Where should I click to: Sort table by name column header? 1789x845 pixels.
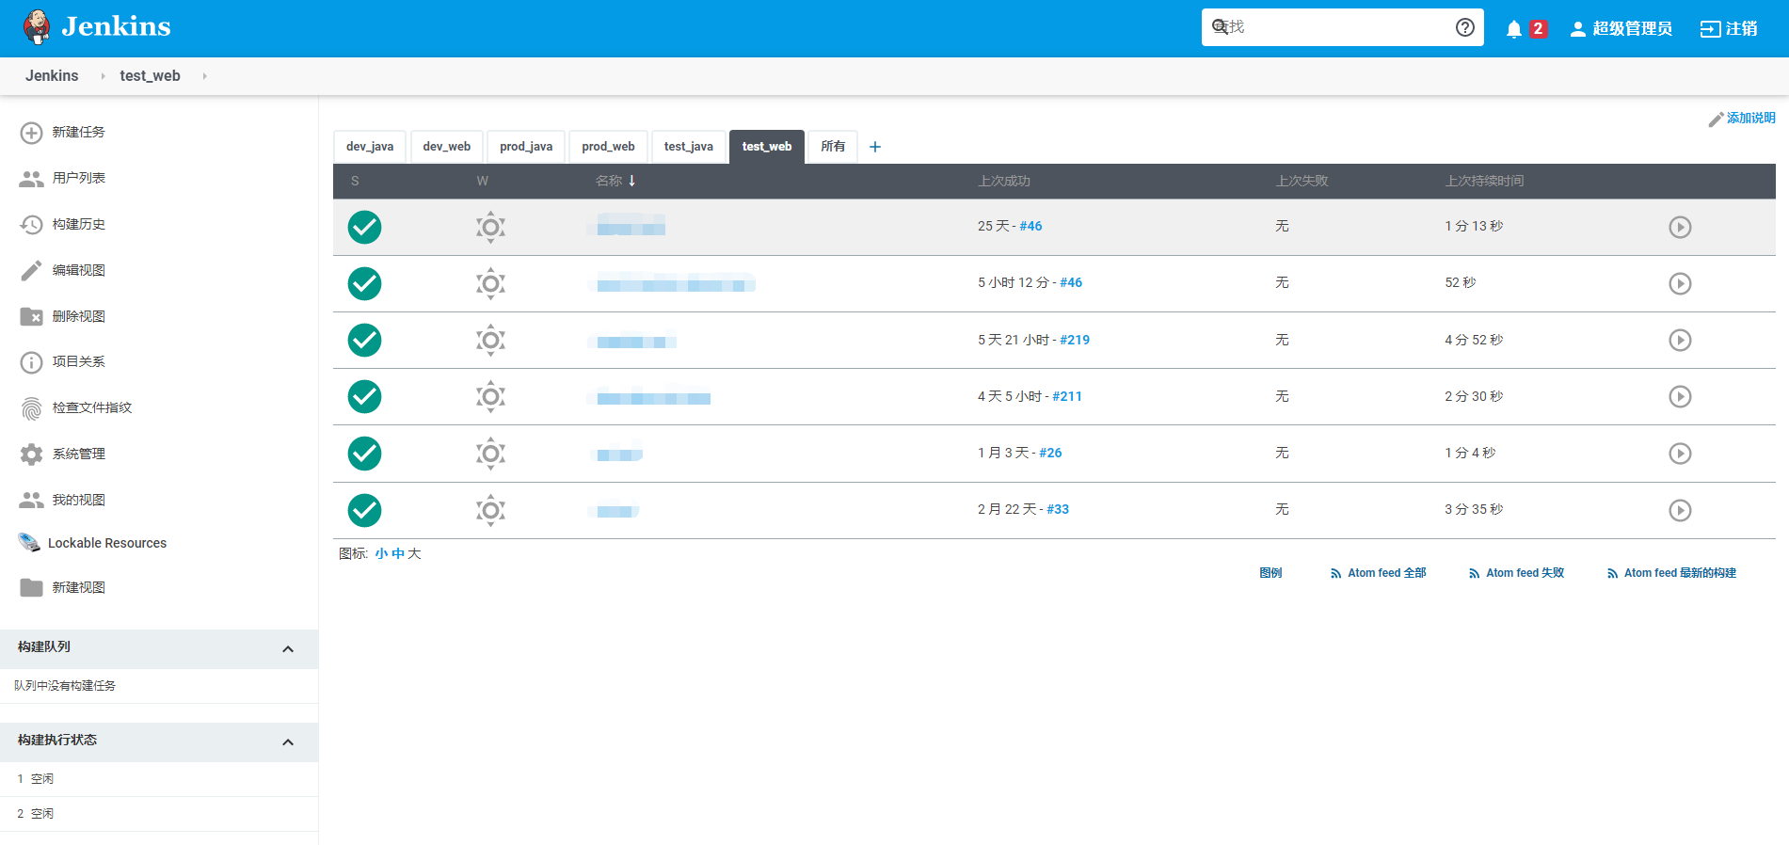click(x=609, y=182)
